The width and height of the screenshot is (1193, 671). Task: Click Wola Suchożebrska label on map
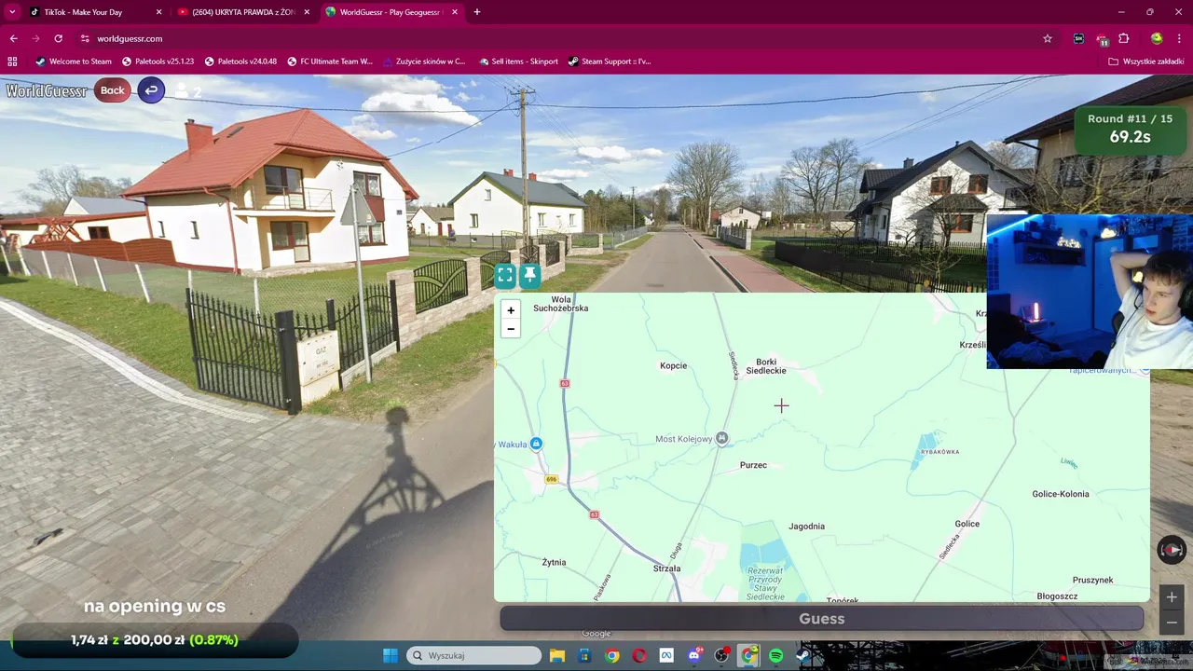click(560, 303)
